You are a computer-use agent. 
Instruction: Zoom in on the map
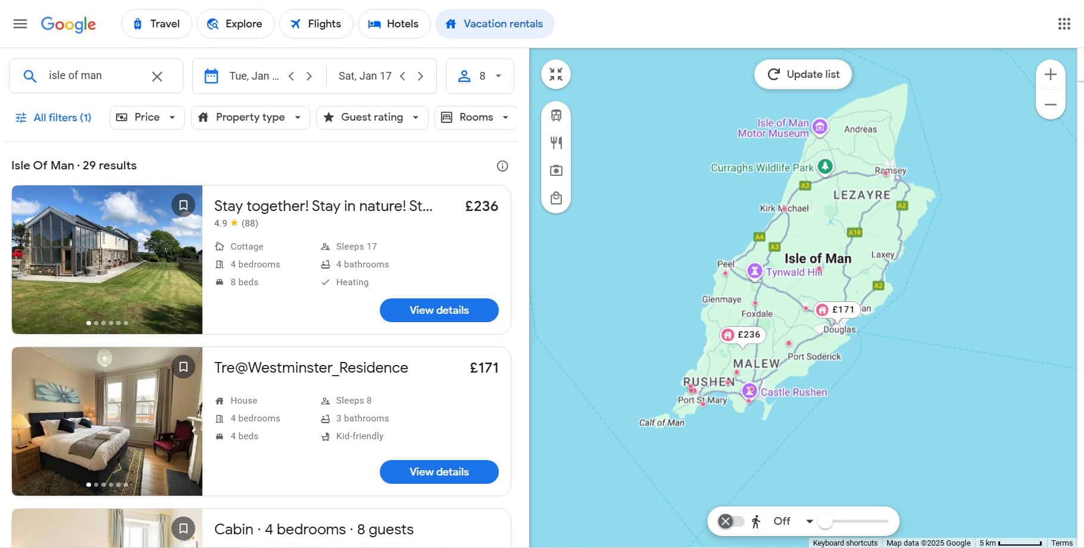[1051, 74]
